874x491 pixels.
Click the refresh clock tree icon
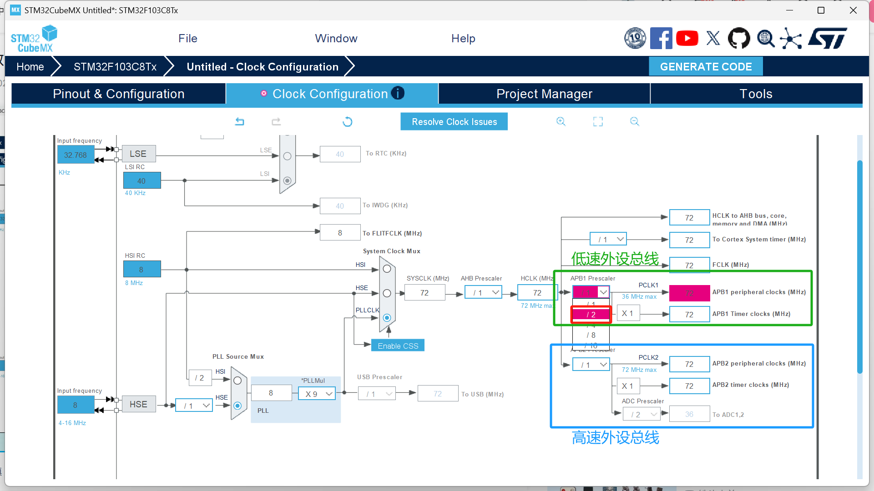pyautogui.click(x=347, y=121)
